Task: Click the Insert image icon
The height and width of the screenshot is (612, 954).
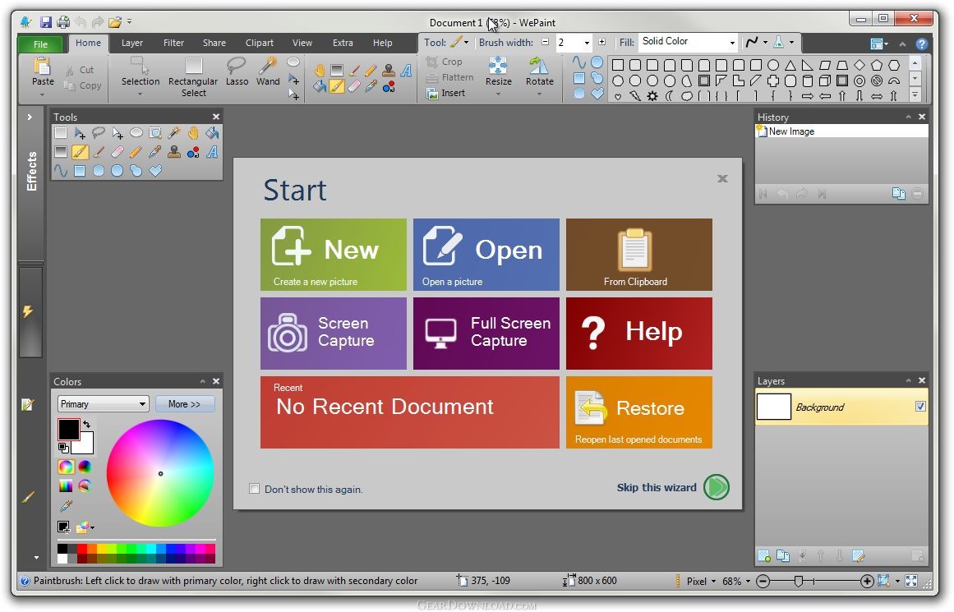Action: coord(445,93)
